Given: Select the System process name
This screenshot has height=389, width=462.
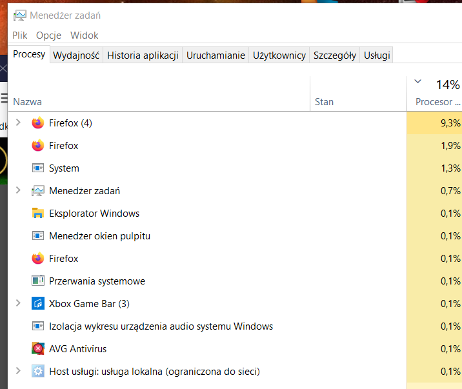Looking at the screenshot, I should 64,168.
